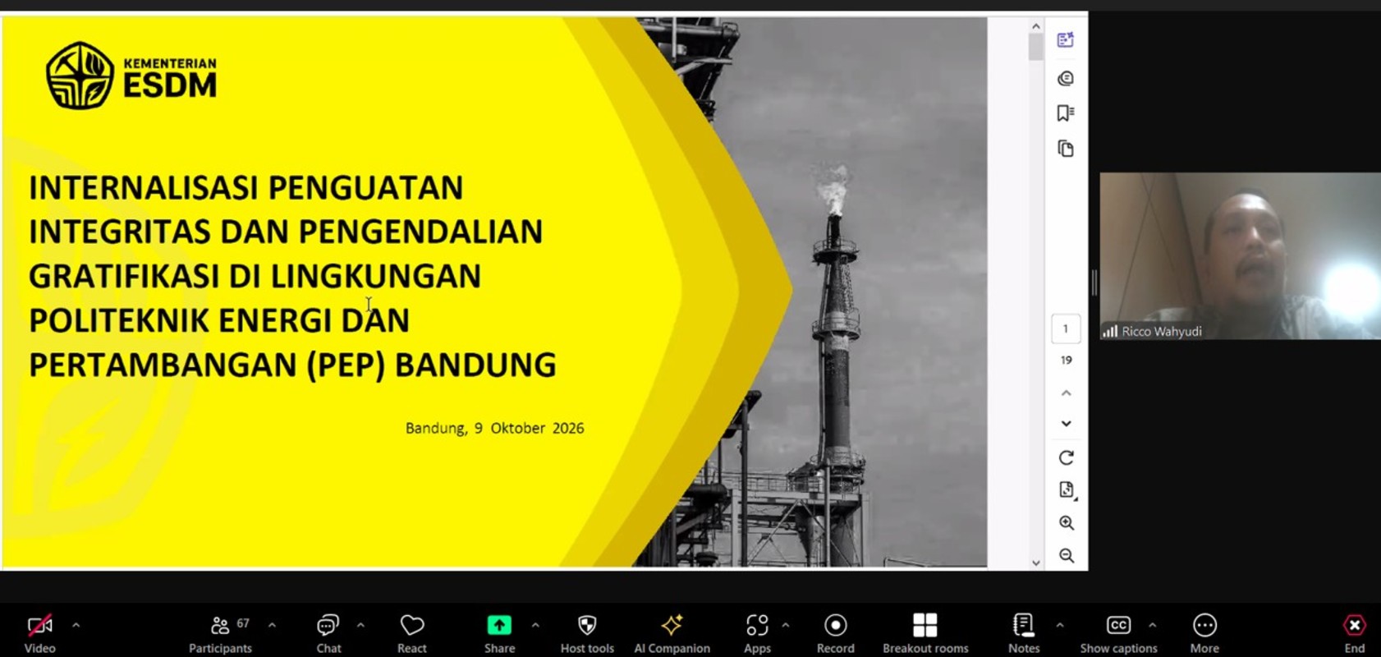Turn on camera with Video button
This screenshot has width=1381, height=657.
tap(39, 634)
